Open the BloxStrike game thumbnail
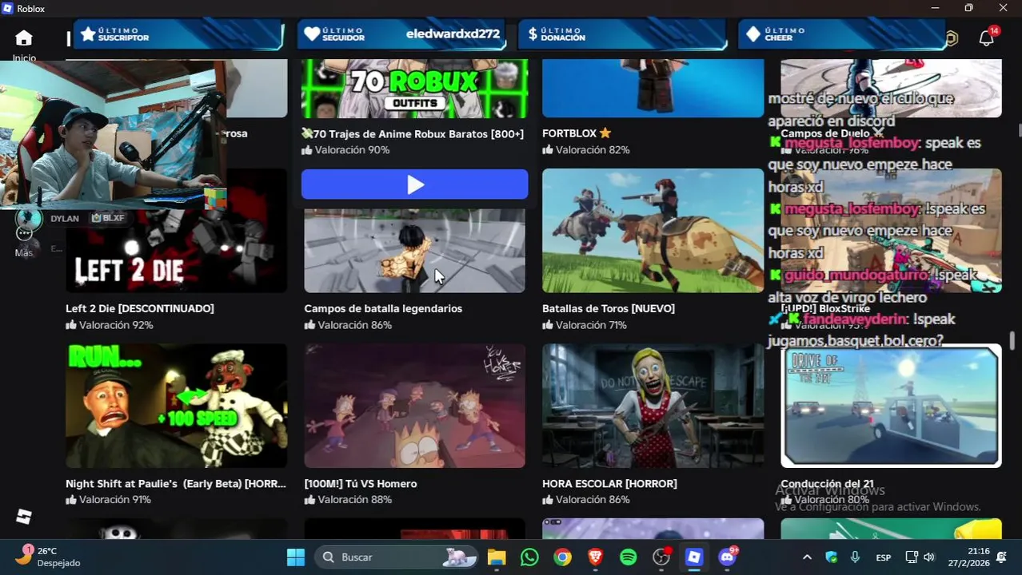This screenshot has width=1022, height=575. 891,231
